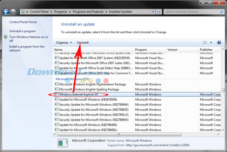Expand the view options dropdown arrow
This screenshot has width=227, height=152.
211,43
